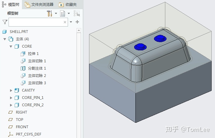Click the tree display list icon
The image size is (215, 138).
(63, 13)
